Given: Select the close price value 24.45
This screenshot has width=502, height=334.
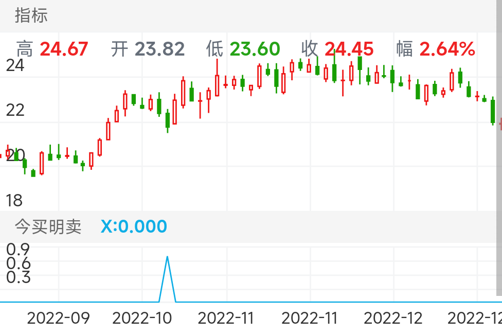Looking at the screenshot, I should pos(349,49).
